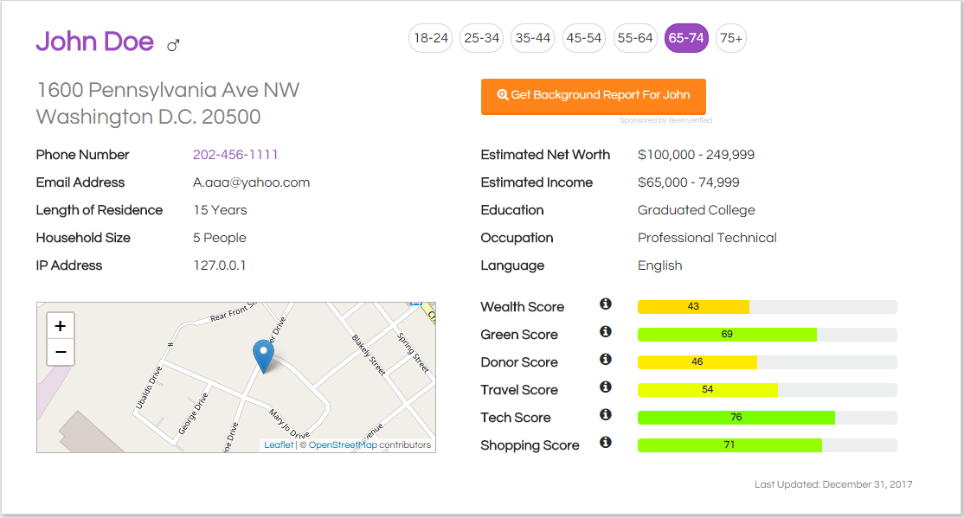The image size is (964, 518).
Task: Select the 18-24 age range pill
Action: coord(430,38)
